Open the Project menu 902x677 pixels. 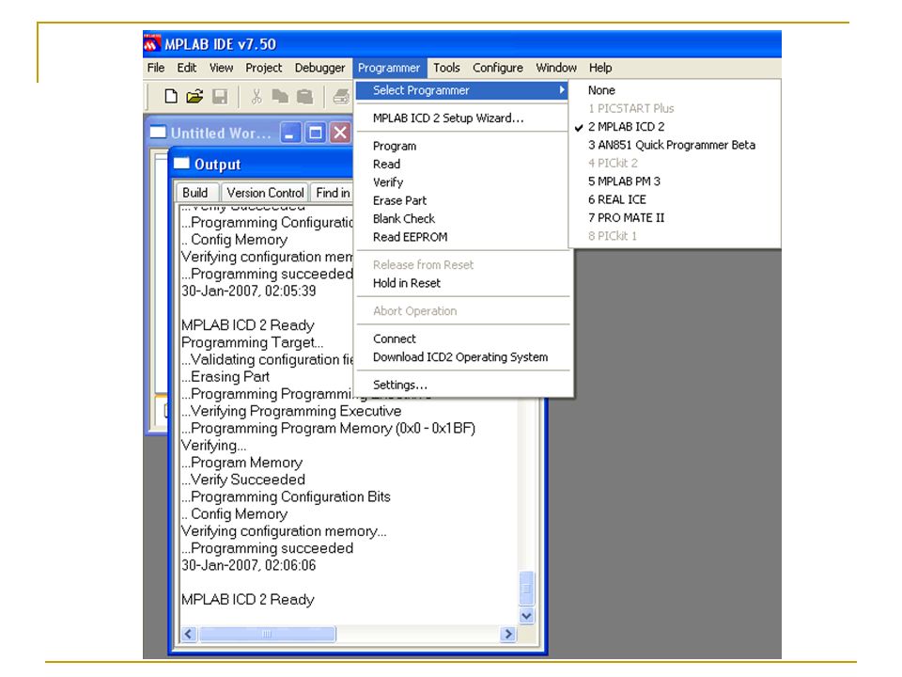click(x=263, y=68)
